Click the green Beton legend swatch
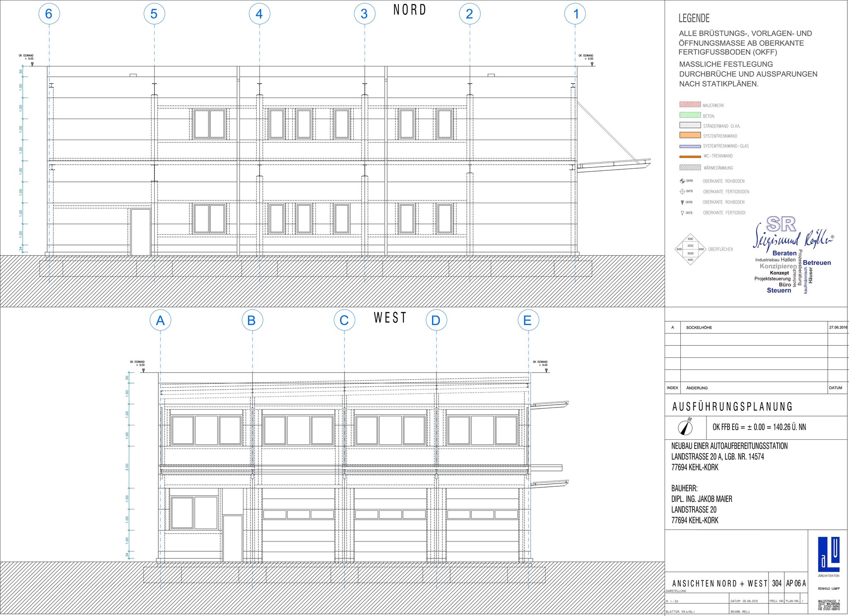This screenshot has height=616, width=849. coord(690,115)
